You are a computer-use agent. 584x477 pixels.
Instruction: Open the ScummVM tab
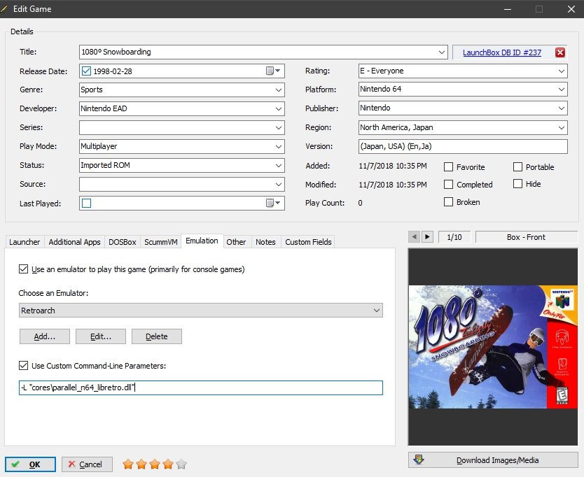(x=161, y=242)
